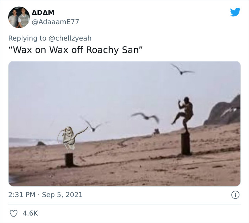
Task: Click the tall post under the man
Action: (x=185, y=144)
